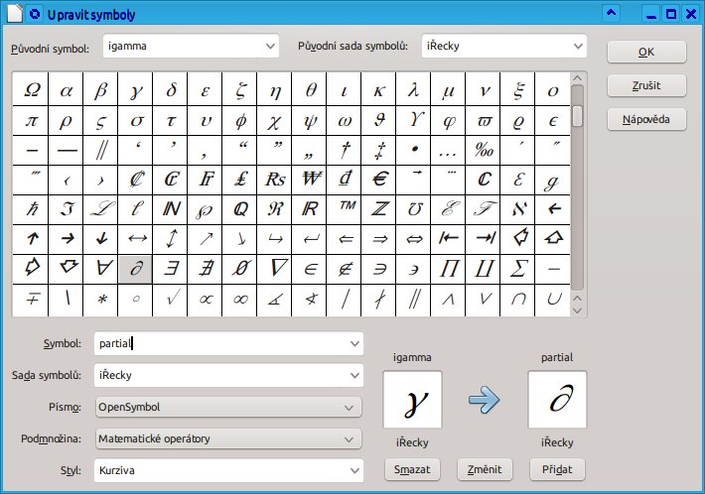The image size is (705, 494).
Task: Choose the Won currency symbol
Action: [310, 180]
